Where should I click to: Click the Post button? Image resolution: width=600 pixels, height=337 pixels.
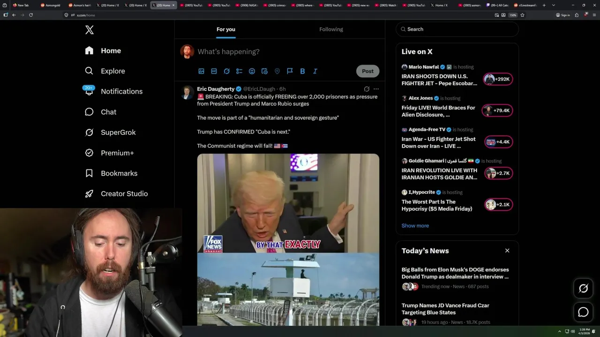click(x=368, y=71)
